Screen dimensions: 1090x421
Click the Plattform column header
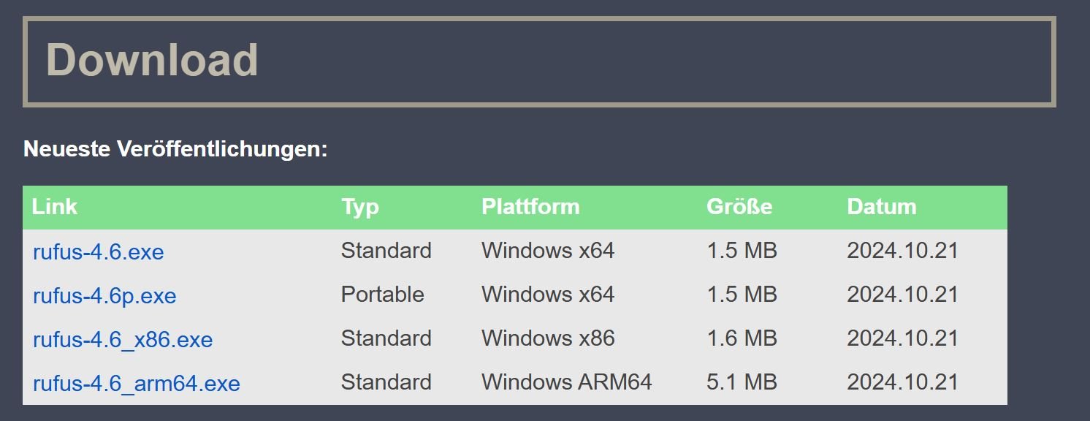pos(530,207)
